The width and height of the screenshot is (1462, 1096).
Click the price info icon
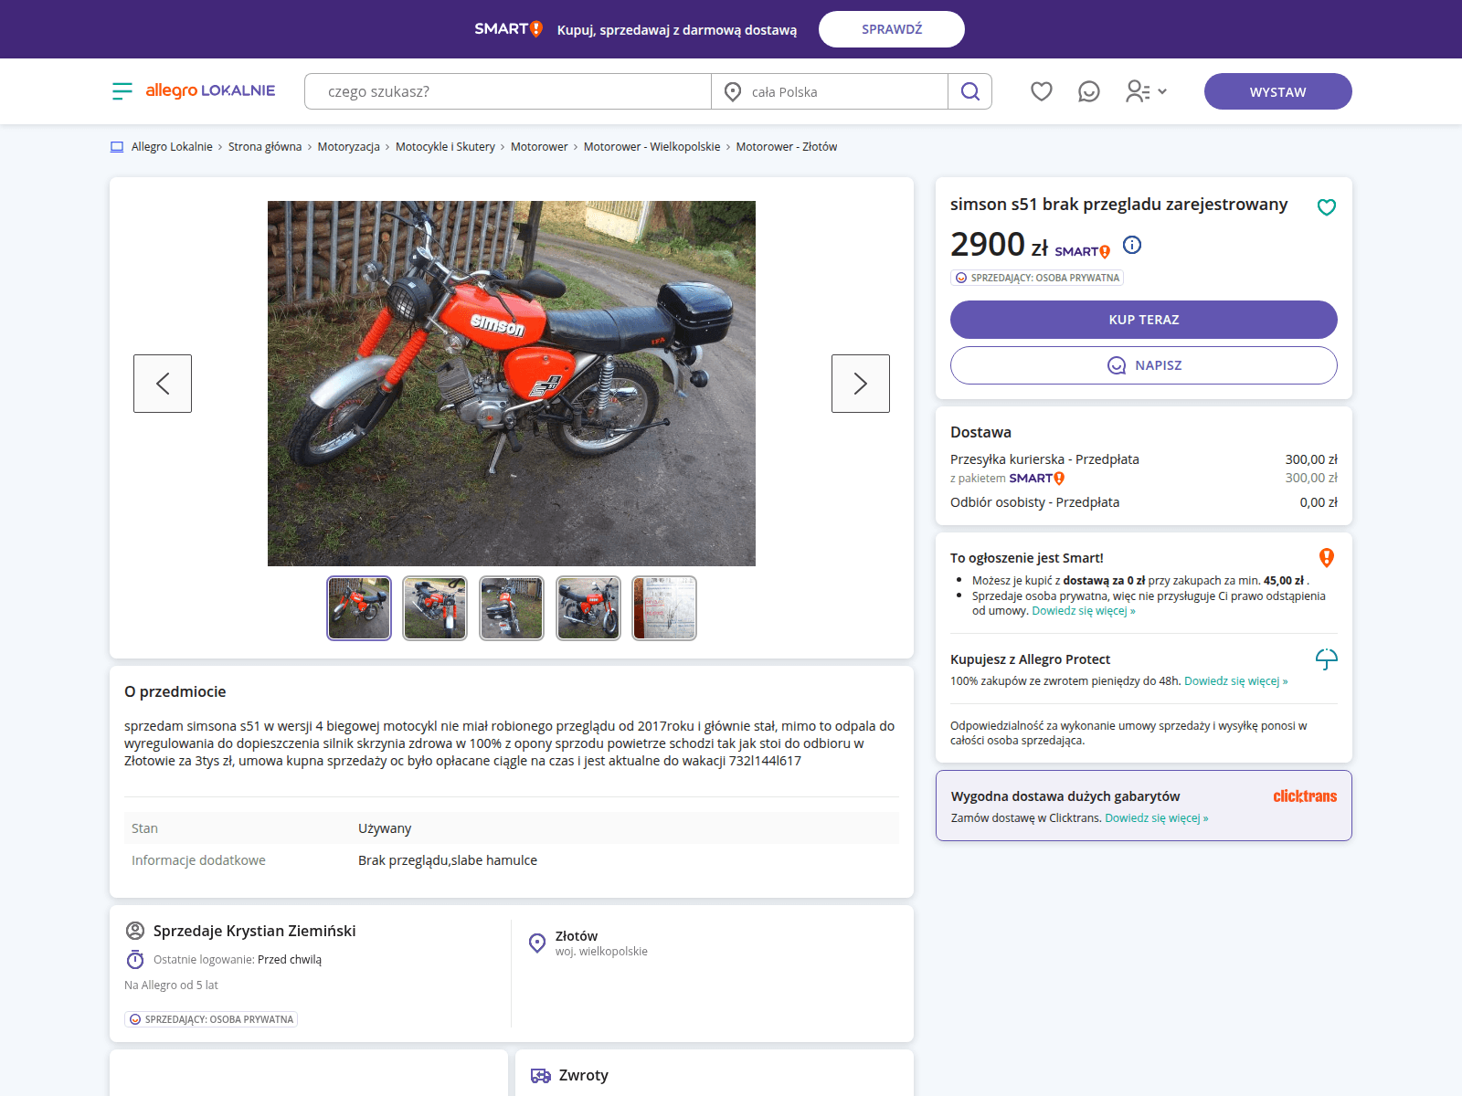click(x=1132, y=245)
